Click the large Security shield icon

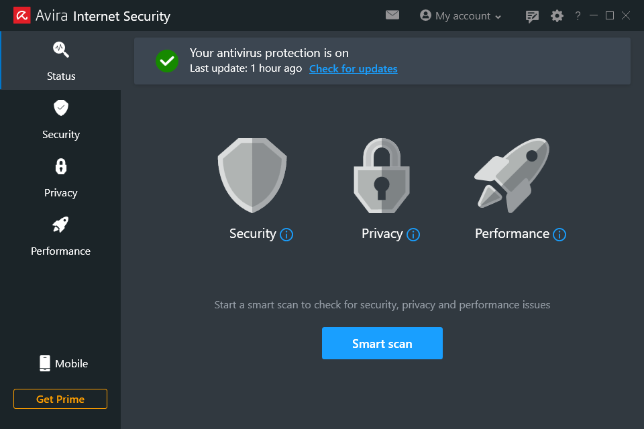pos(252,176)
